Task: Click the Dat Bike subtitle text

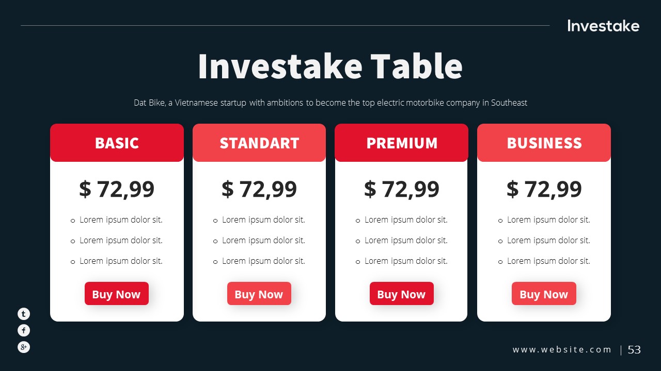Action: click(x=330, y=103)
